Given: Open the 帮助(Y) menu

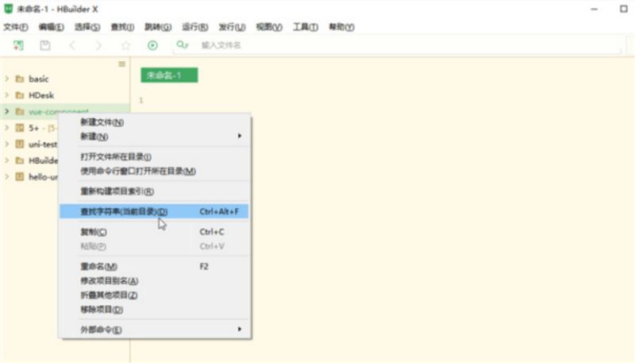Looking at the screenshot, I should point(342,27).
